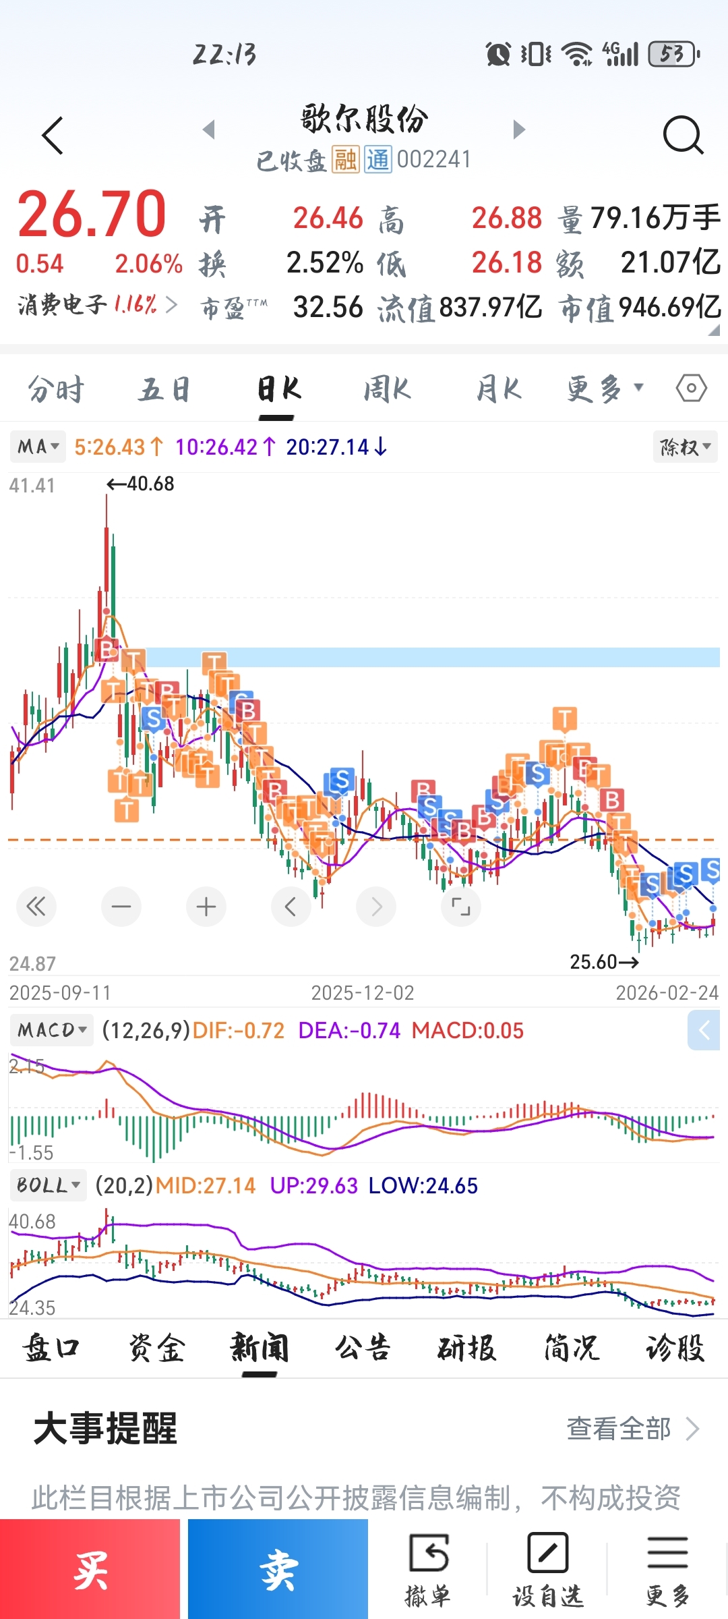
Task: Tap the 通 stock connect badge
Action: coord(378,160)
